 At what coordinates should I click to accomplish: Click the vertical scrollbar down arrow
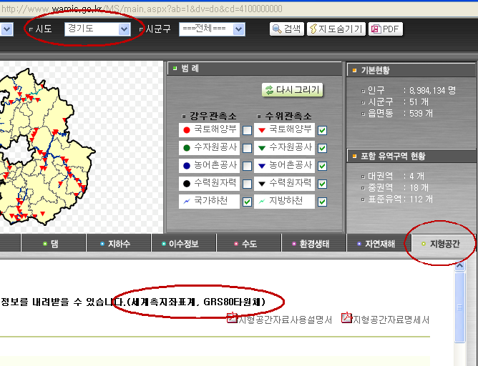point(462,360)
